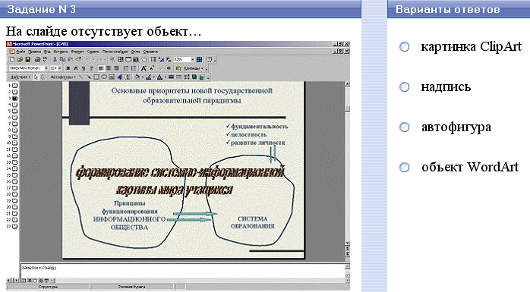Toggle Bold formatting
This screenshot has height=292, width=530.
click(68, 68)
